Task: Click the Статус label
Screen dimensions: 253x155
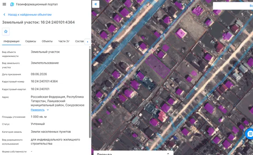Action: click(6, 124)
